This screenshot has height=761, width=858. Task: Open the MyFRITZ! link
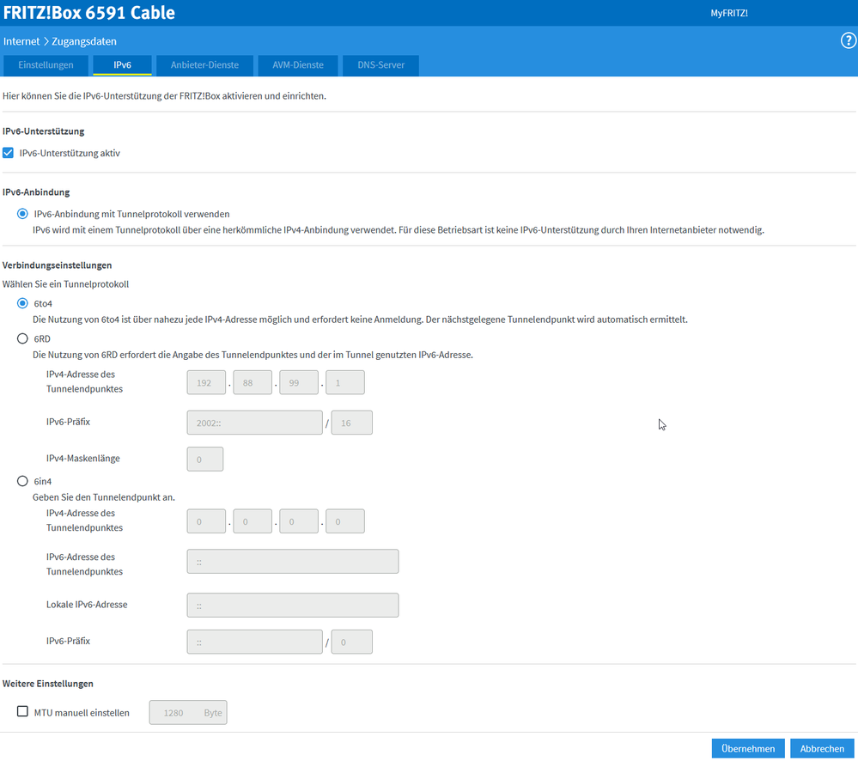pos(729,13)
